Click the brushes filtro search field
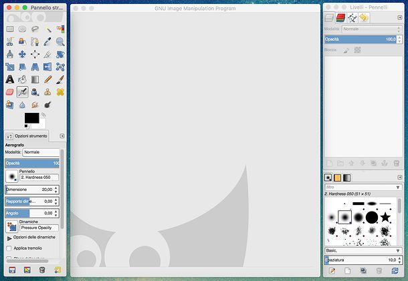 coord(363,188)
